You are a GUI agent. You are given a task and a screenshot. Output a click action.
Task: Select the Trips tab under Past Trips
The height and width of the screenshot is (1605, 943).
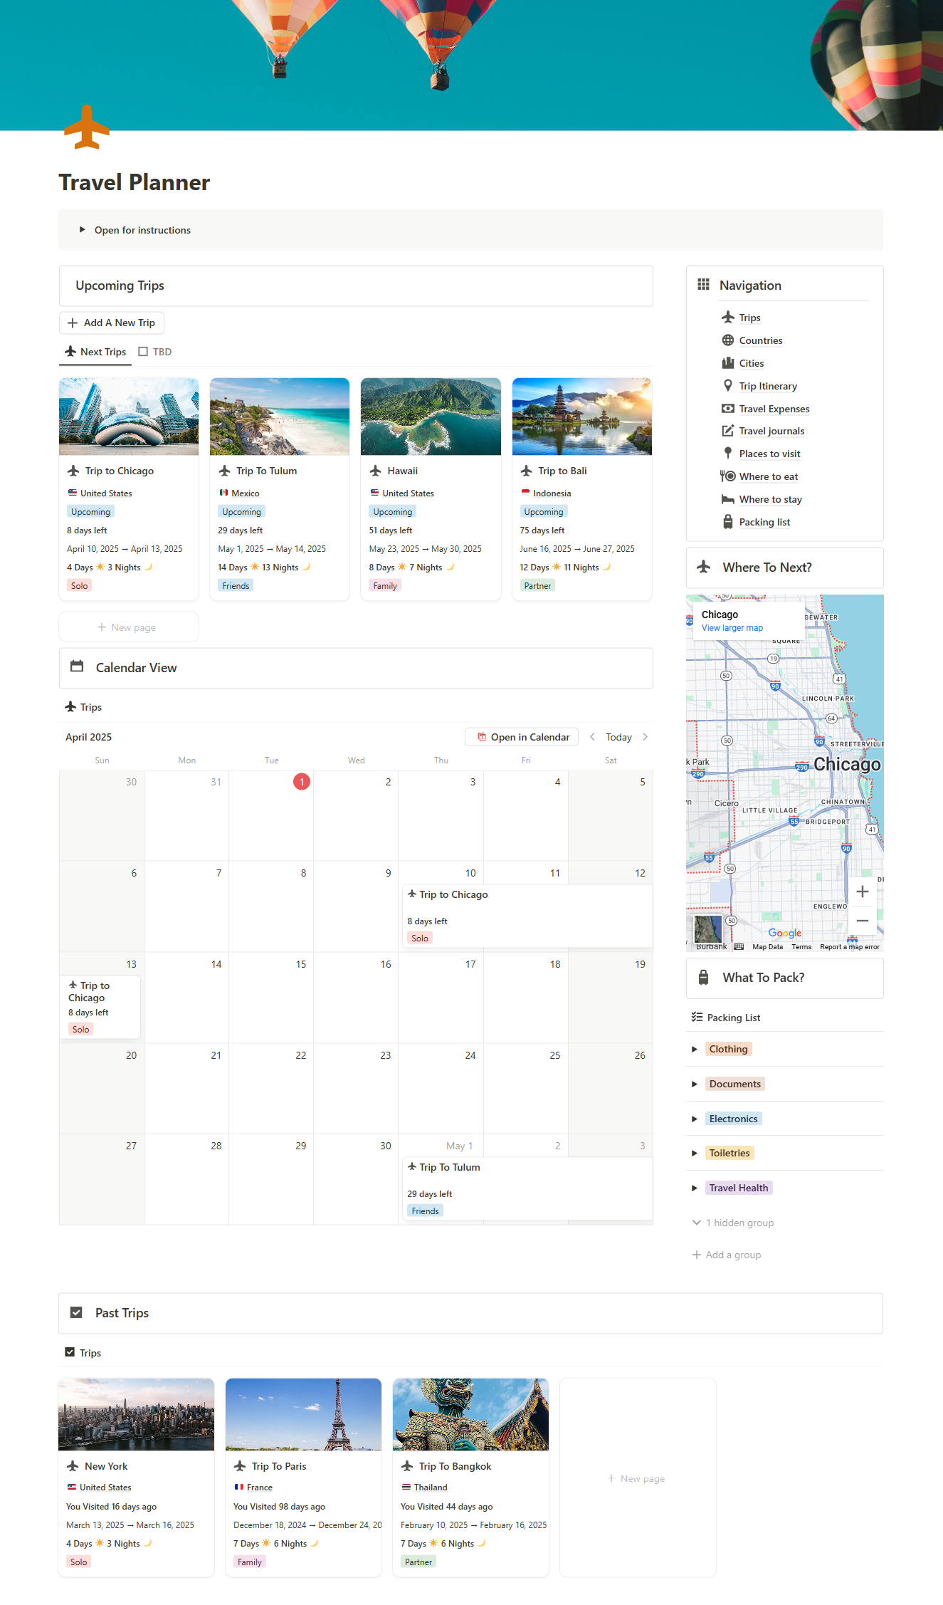click(83, 1353)
